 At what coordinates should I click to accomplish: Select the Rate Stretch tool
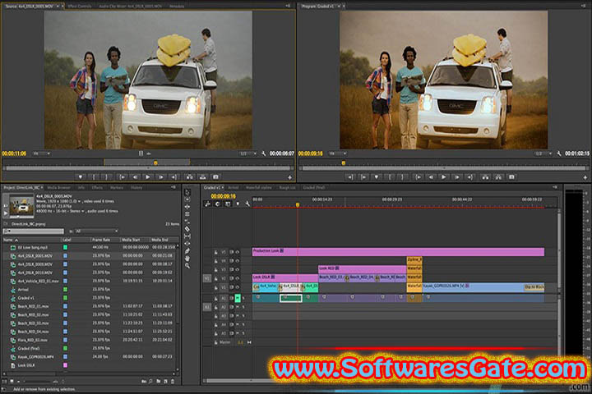187,222
